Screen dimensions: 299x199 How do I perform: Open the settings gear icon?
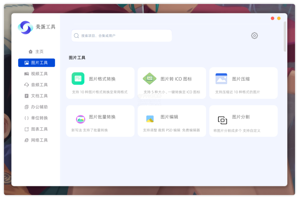(254, 35)
